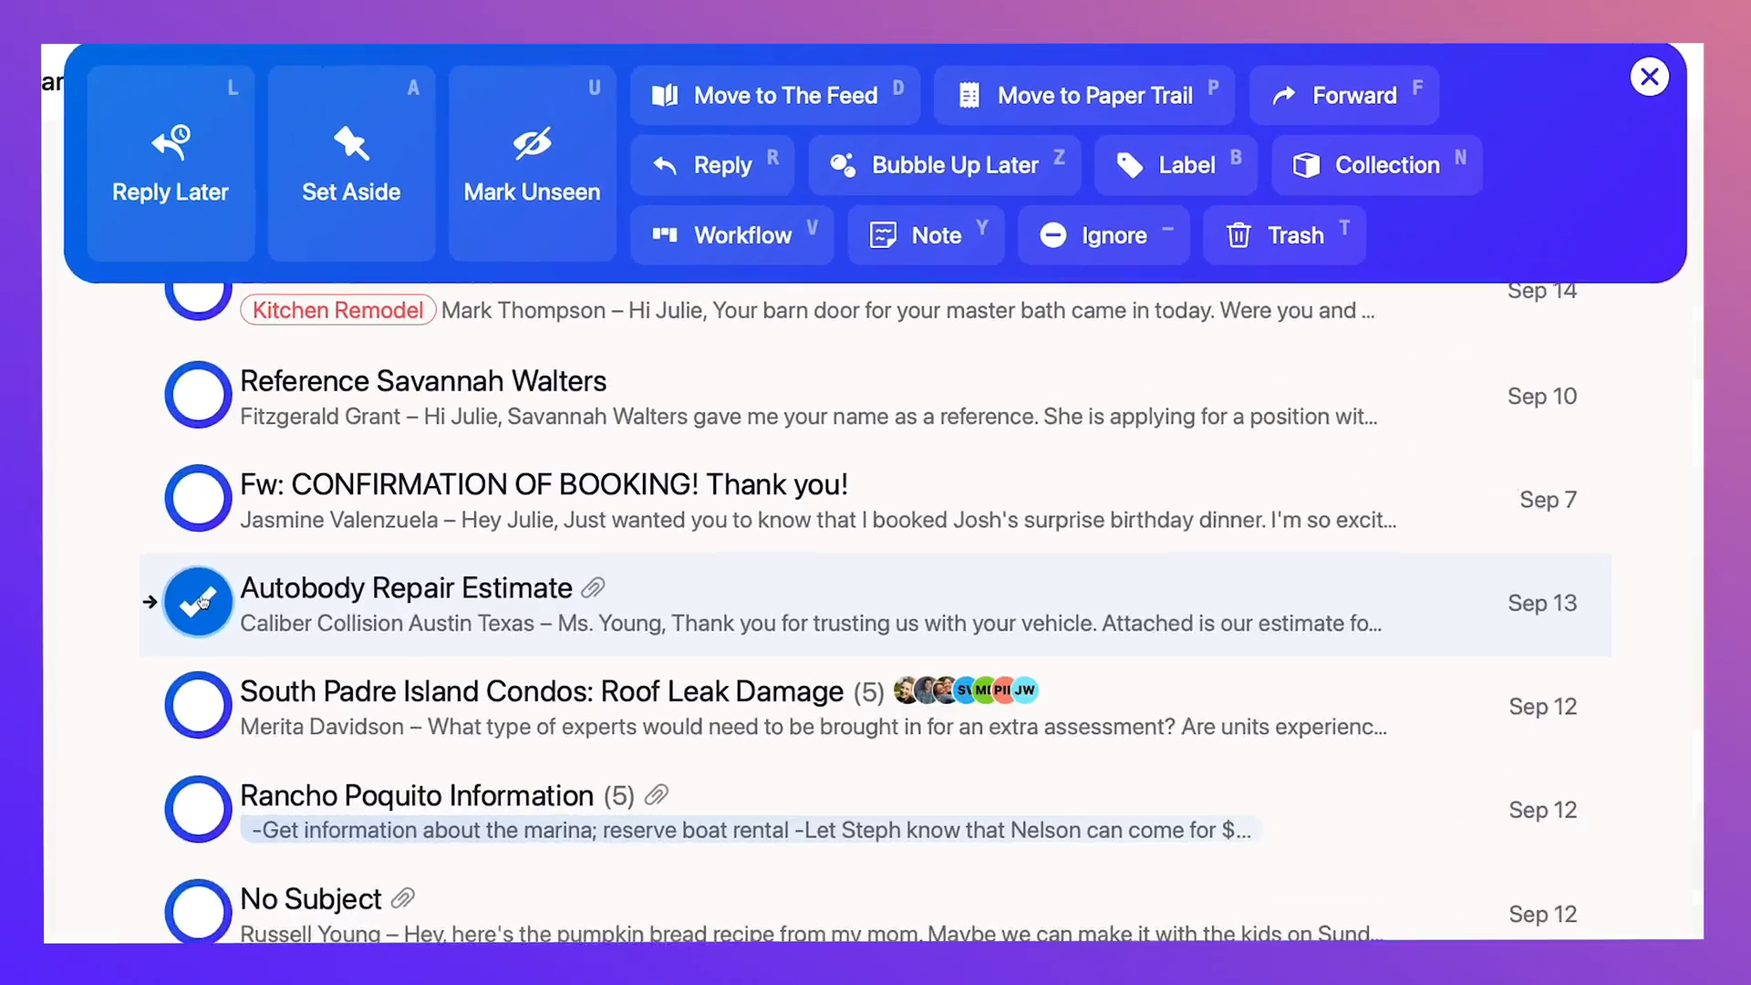Add a Note to the email
The image size is (1751, 985).
tap(927, 235)
